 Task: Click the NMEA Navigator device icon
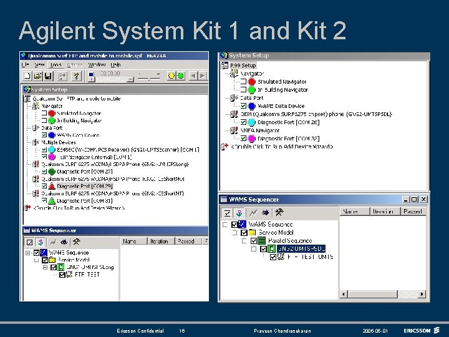pyautogui.click(x=234, y=130)
